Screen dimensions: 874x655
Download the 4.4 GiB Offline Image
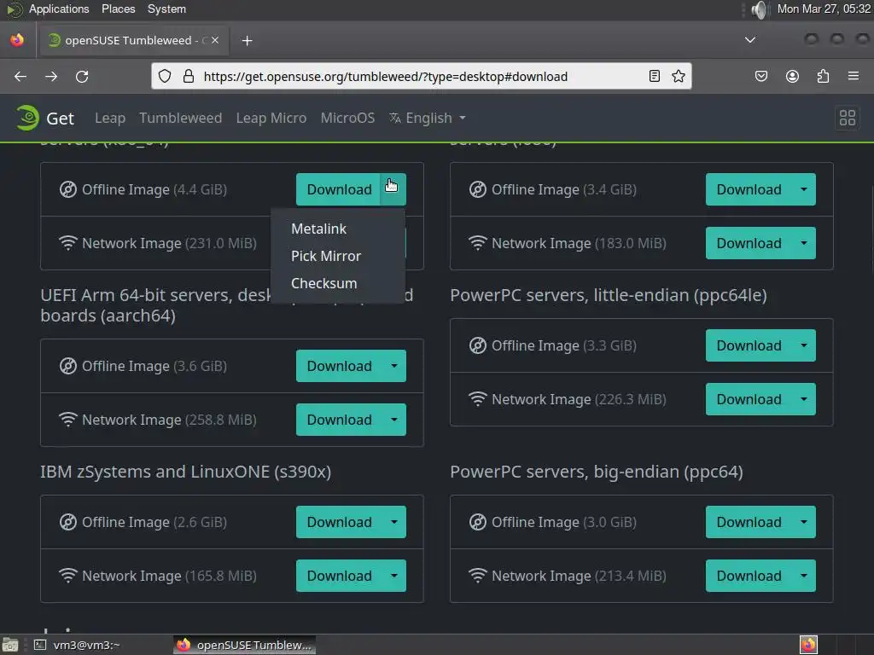pos(339,189)
